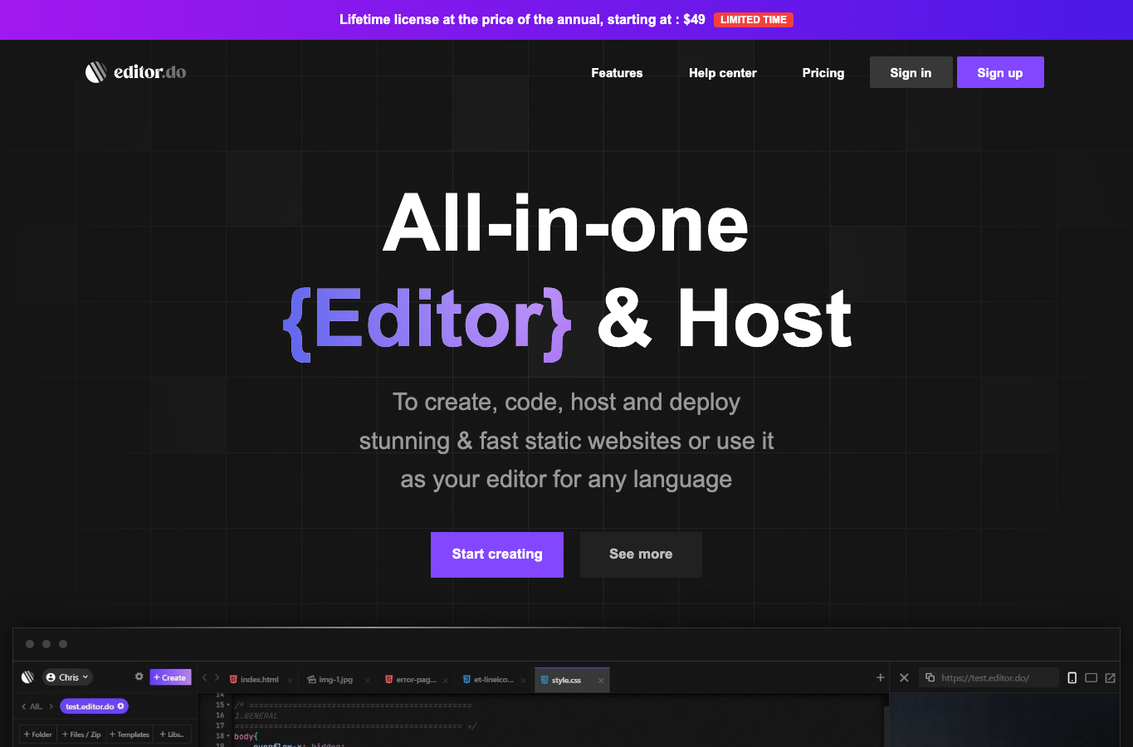Click the editor.do logo in header
Image resolution: width=1133 pixels, height=747 pixels.
tap(135, 72)
